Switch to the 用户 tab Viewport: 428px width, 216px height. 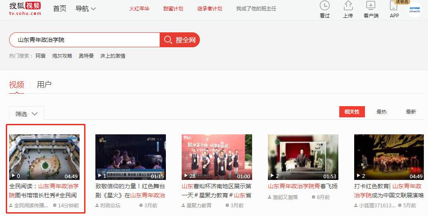point(44,85)
